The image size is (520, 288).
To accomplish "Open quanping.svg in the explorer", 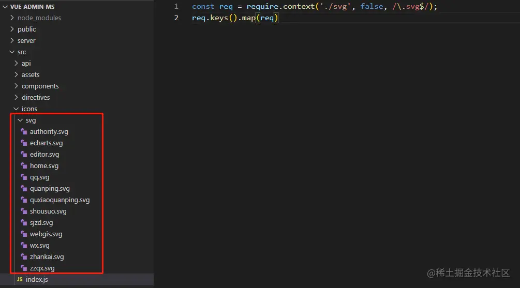I will [50, 189].
